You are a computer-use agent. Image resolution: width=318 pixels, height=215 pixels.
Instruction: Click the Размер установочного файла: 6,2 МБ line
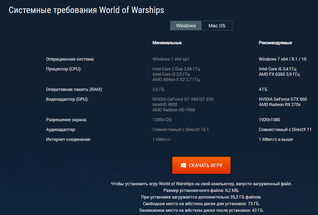point(202,190)
